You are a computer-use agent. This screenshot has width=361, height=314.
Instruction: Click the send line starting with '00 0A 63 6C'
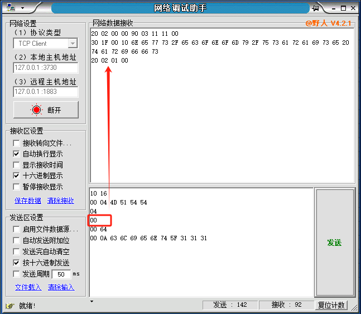click(x=148, y=238)
